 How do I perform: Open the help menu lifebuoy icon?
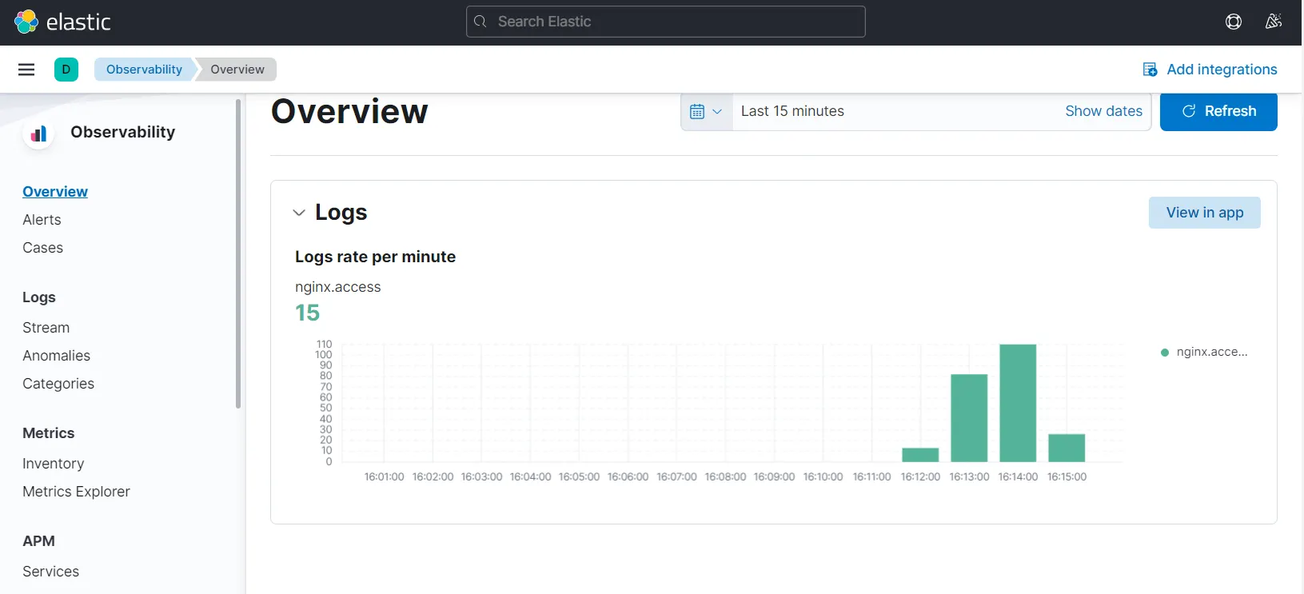pyautogui.click(x=1234, y=22)
